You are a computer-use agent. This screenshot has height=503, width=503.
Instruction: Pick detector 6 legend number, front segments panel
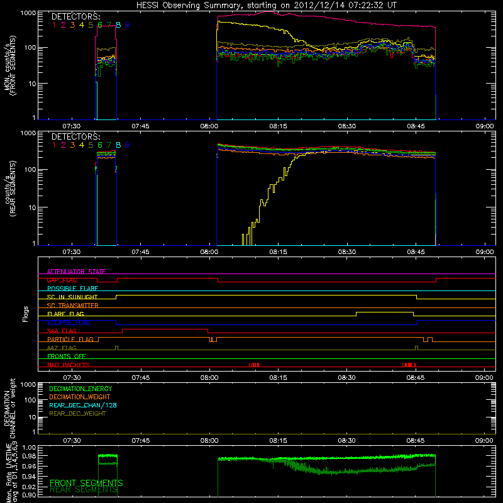click(100, 25)
